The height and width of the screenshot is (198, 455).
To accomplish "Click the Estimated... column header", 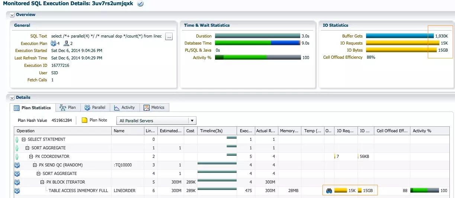I will coord(170,131).
